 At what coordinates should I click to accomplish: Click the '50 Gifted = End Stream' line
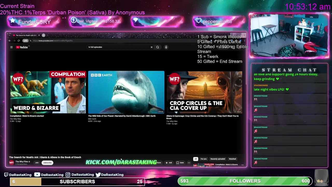pos(220,61)
